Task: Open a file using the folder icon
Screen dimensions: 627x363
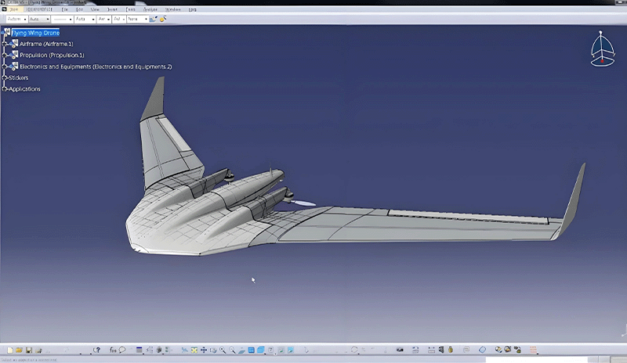Action: (x=19, y=350)
